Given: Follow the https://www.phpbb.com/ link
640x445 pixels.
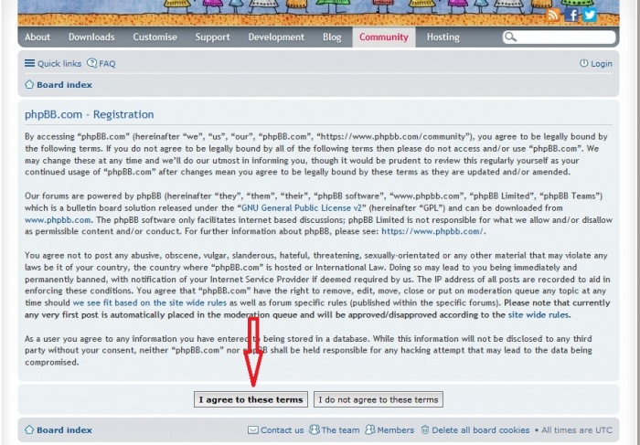Looking at the screenshot, I should point(432,232).
